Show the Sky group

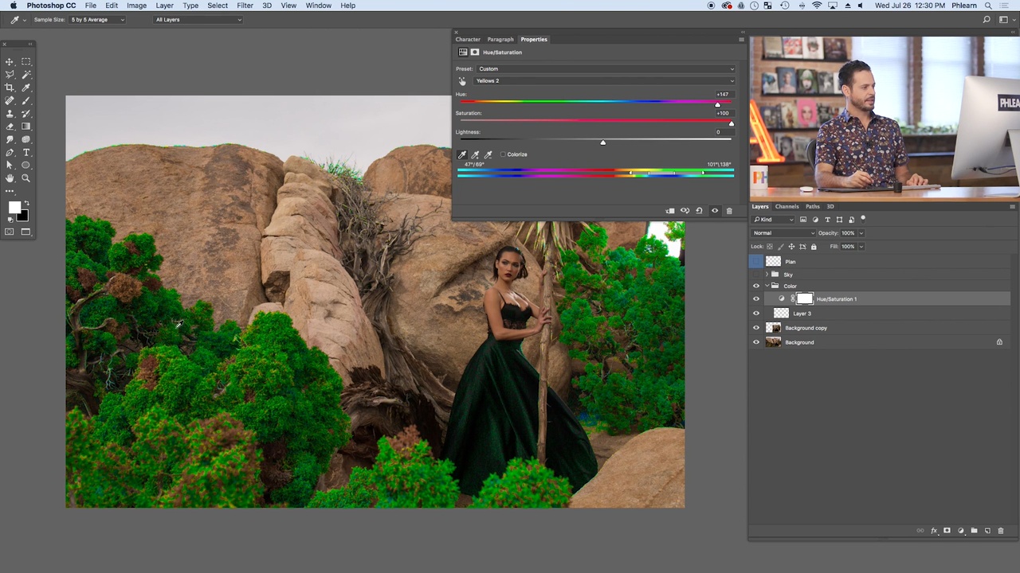(756, 275)
